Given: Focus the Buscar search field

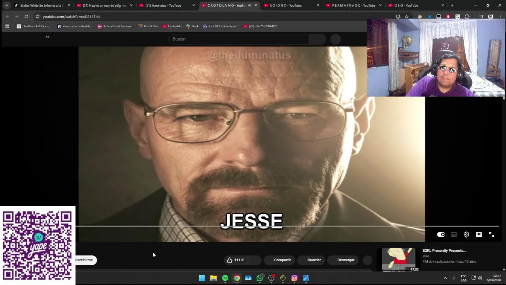Looking at the screenshot, I should pos(239,39).
